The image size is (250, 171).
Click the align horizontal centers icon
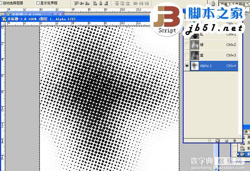tap(101, 3)
